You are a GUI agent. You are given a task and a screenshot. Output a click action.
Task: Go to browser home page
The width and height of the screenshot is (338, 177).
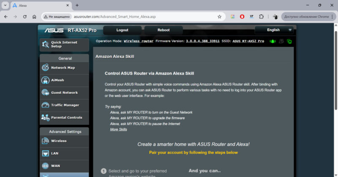click(x=34, y=16)
